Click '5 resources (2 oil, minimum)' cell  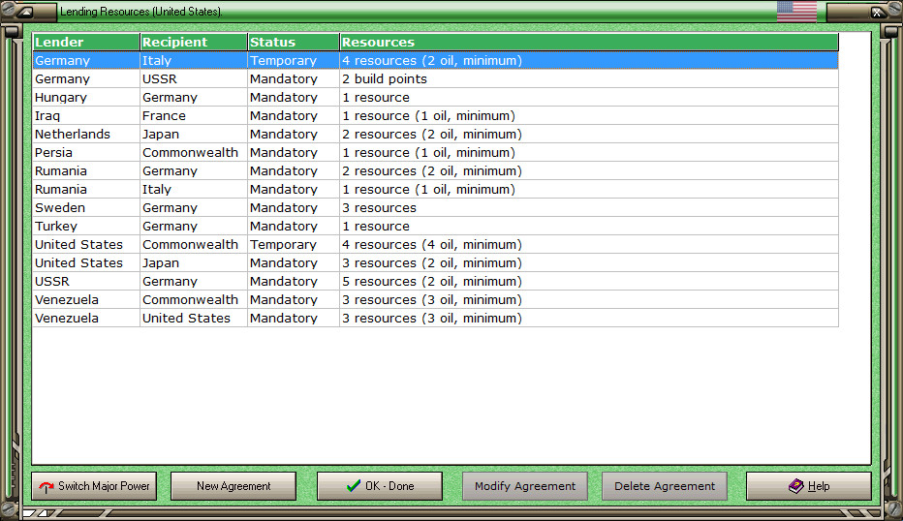(589, 282)
